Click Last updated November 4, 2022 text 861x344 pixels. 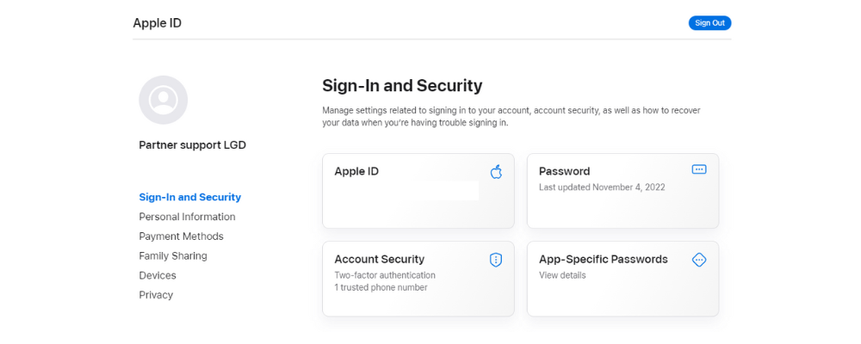602,187
